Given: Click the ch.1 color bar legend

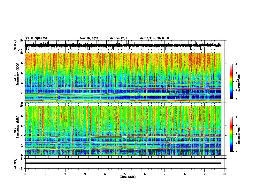Looking at the screenshot, I should pos(231,82).
